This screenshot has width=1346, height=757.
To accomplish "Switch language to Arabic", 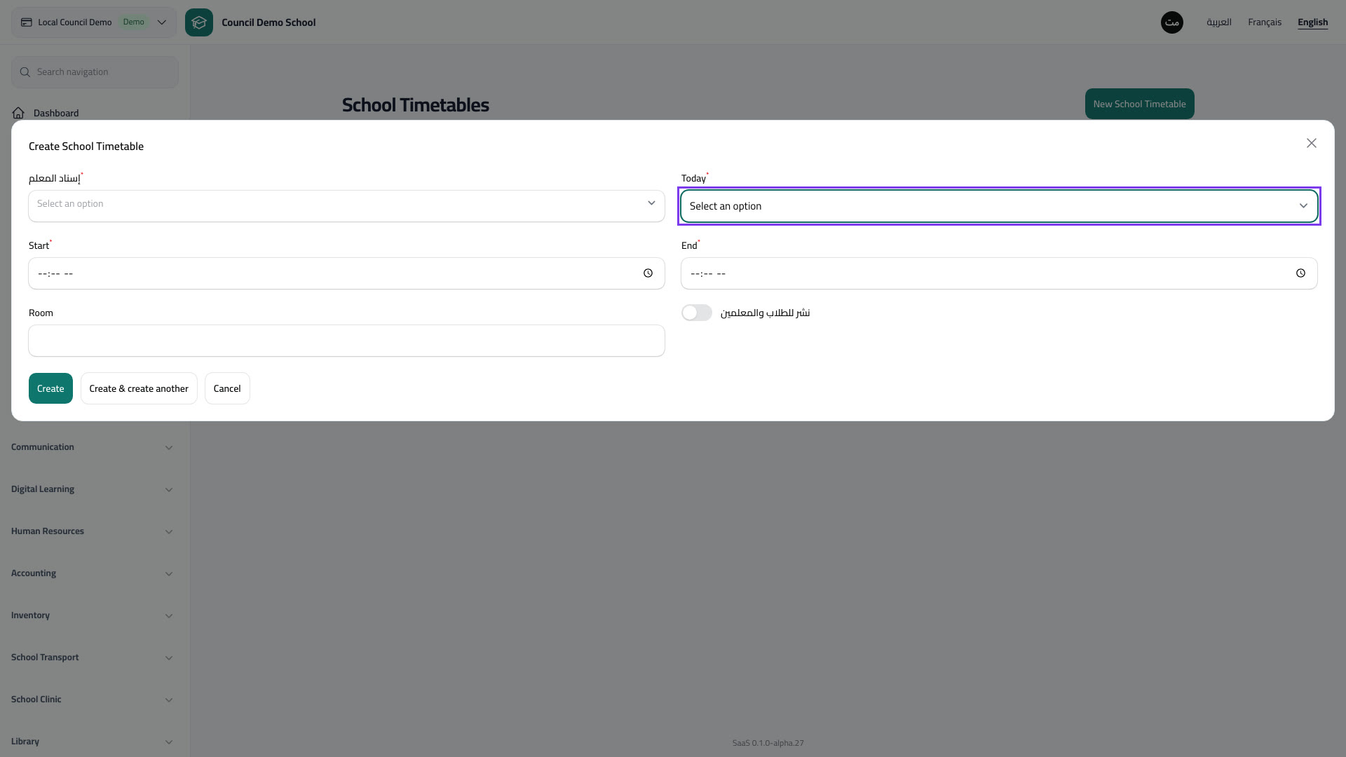I will coord(1219,22).
